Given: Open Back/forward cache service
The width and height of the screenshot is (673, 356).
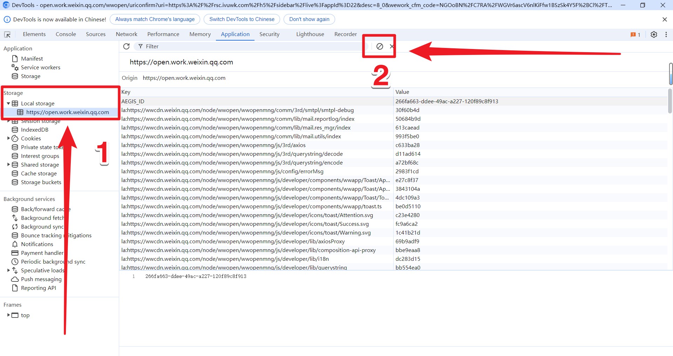Looking at the screenshot, I should 46,209.
